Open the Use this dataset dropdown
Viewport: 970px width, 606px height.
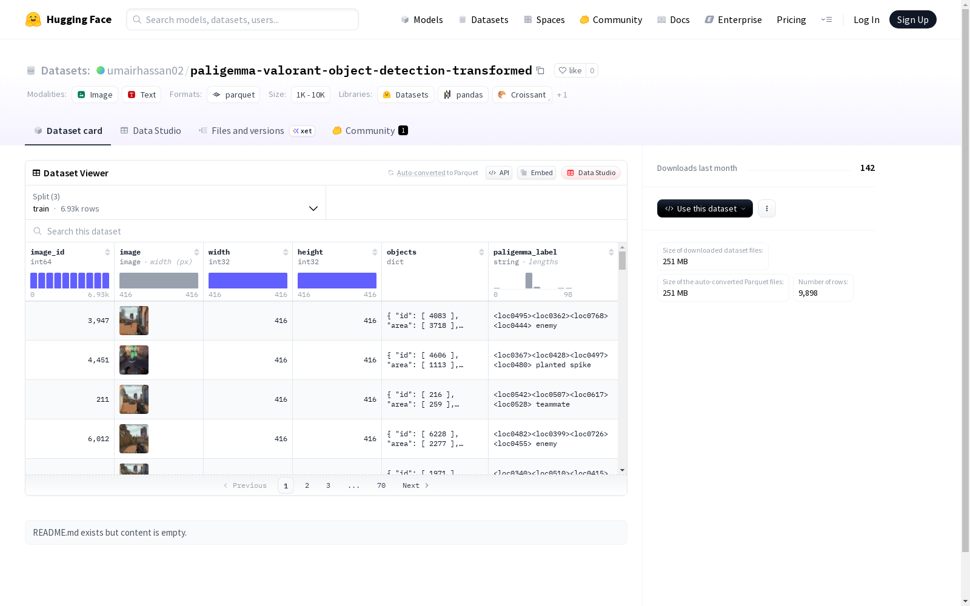[705, 208]
